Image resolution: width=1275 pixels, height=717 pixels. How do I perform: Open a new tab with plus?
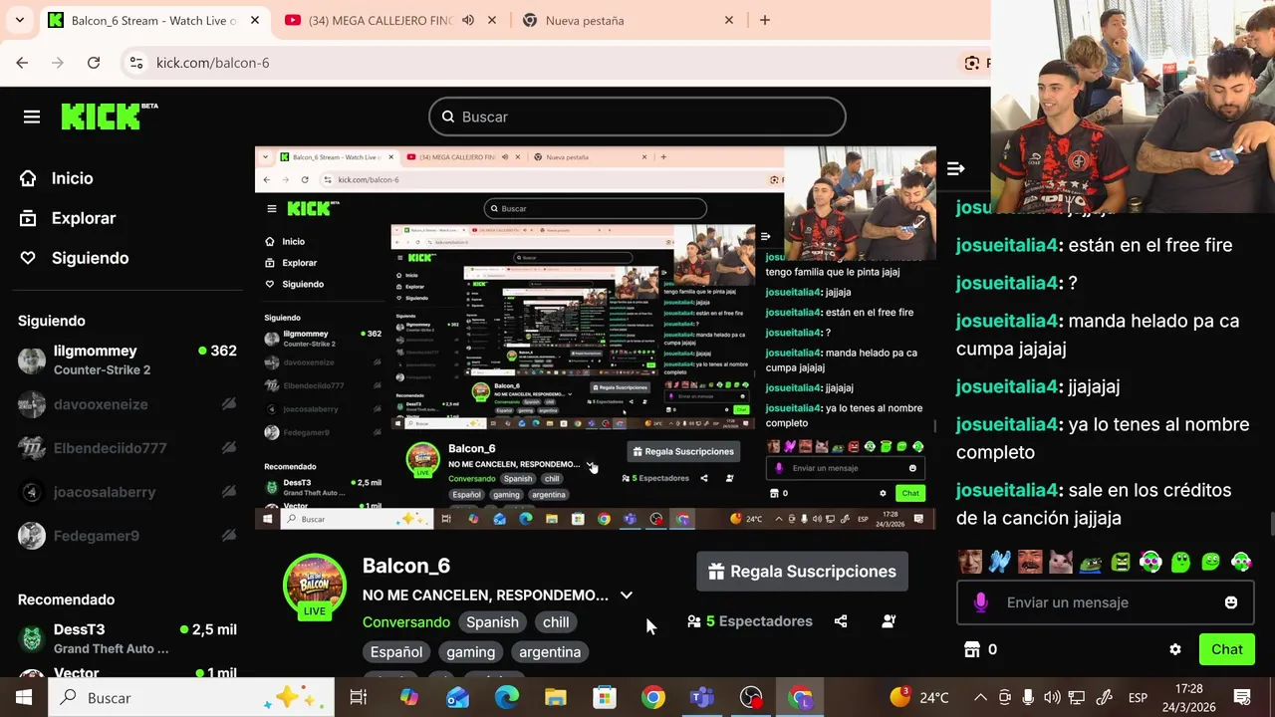click(765, 20)
